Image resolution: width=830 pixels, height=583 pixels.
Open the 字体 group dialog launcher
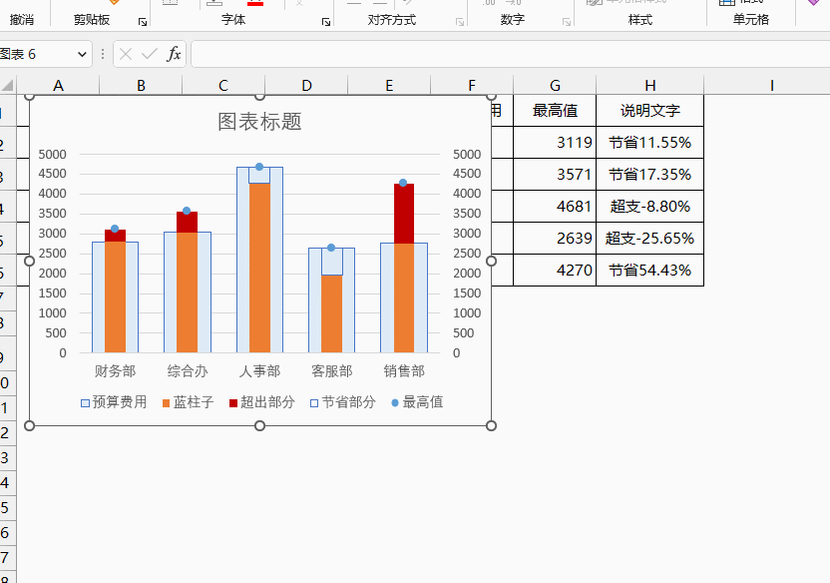click(326, 22)
